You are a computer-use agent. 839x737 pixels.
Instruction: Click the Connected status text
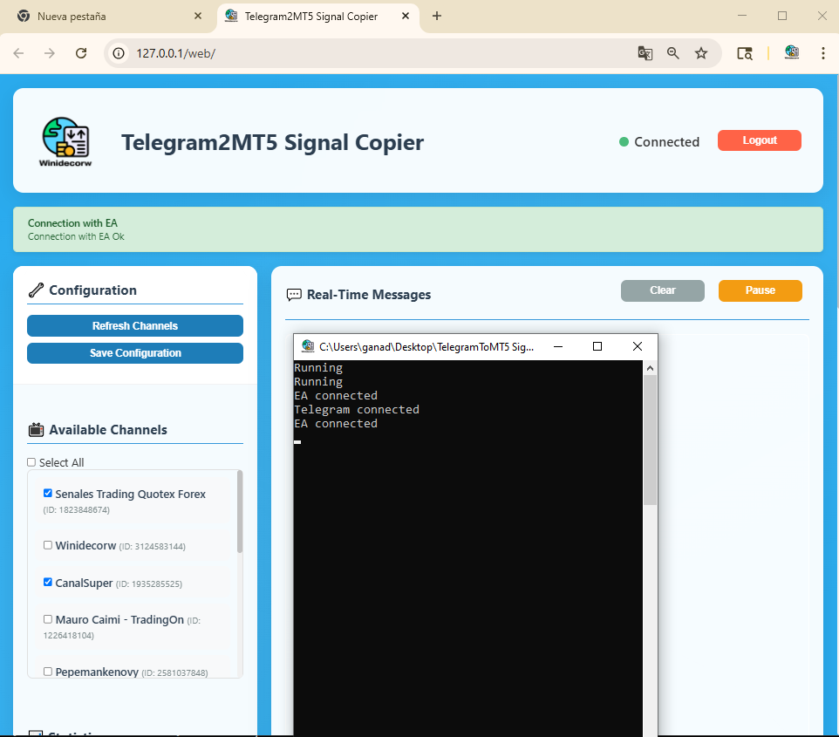[x=666, y=142]
